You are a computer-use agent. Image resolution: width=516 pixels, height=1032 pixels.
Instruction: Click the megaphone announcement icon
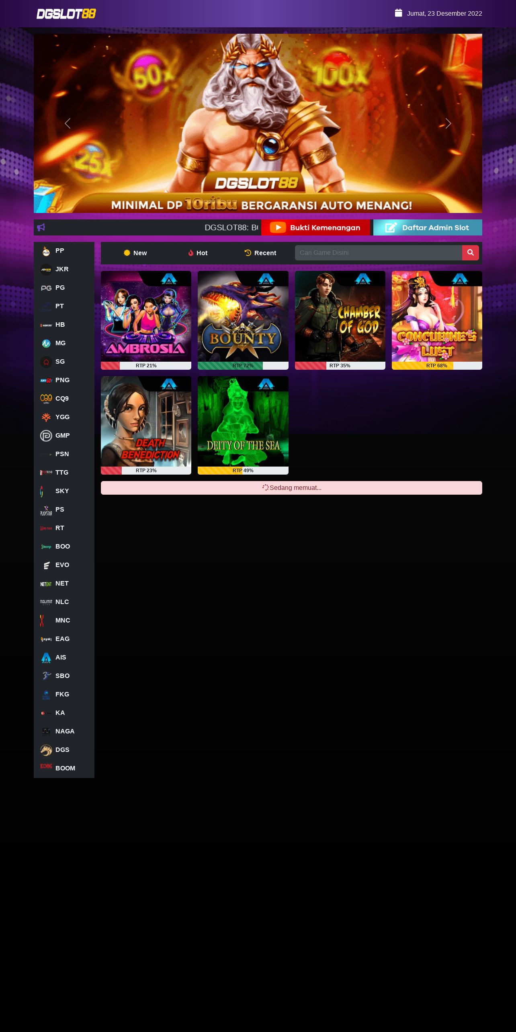(x=41, y=227)
